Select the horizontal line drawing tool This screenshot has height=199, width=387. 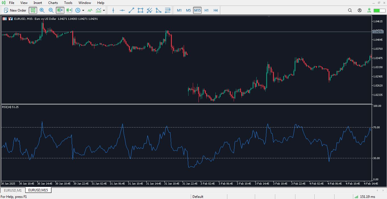pyautogui.click(x=122, y=10)
